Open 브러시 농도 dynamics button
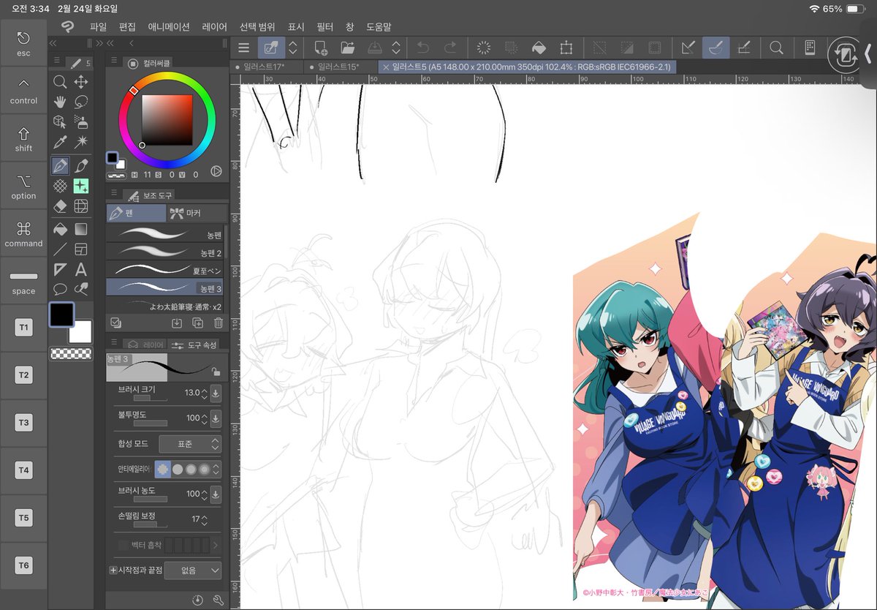Screen dimensions: 877x610 click(216, 494)
